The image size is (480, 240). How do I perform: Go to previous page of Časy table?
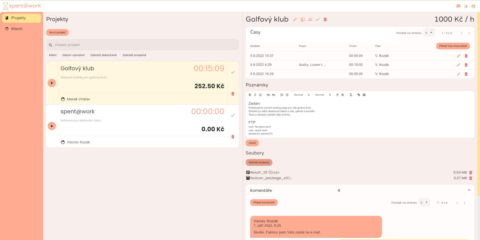click(462, 33)
